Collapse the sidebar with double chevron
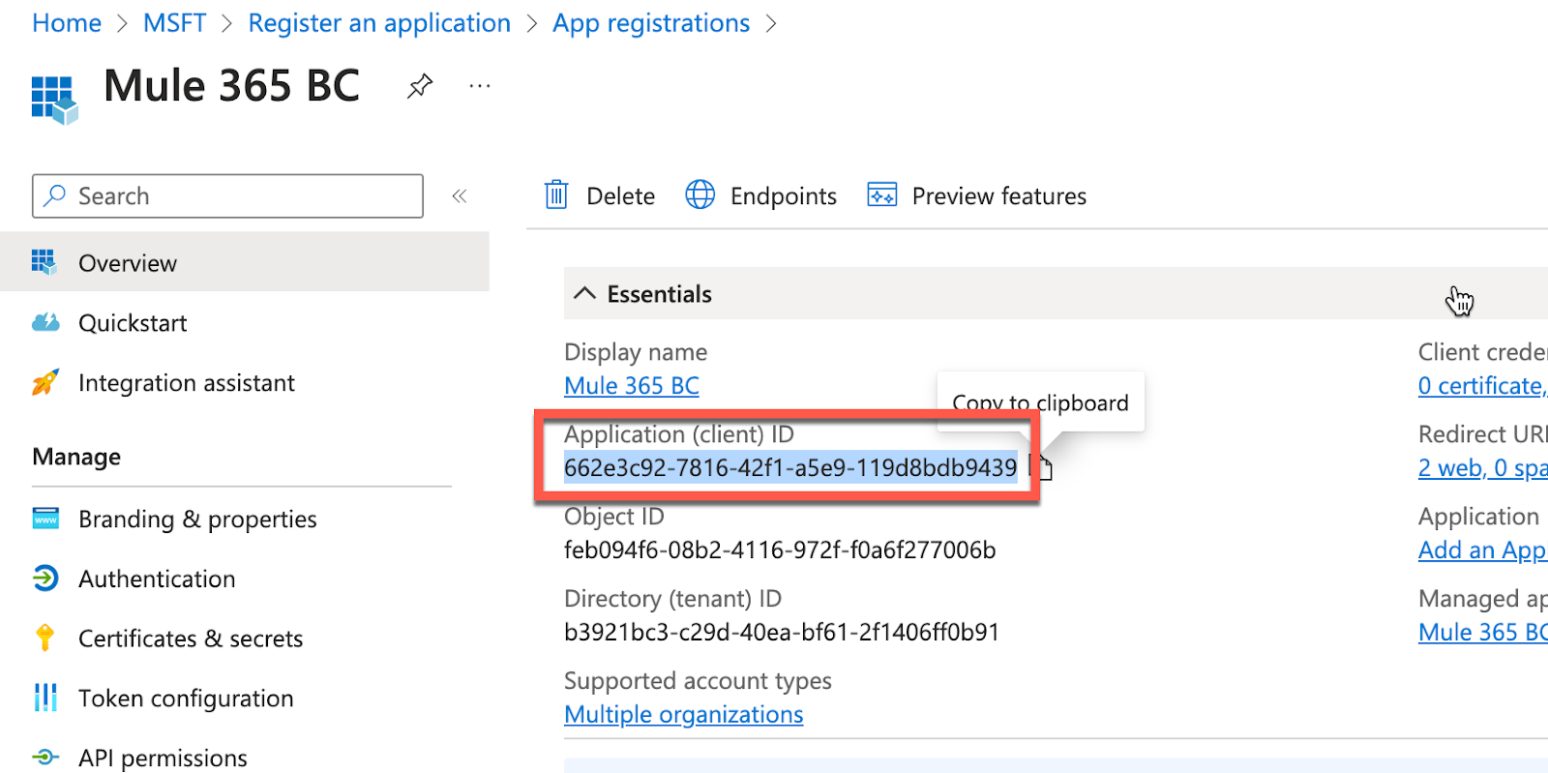 [460, 196]
